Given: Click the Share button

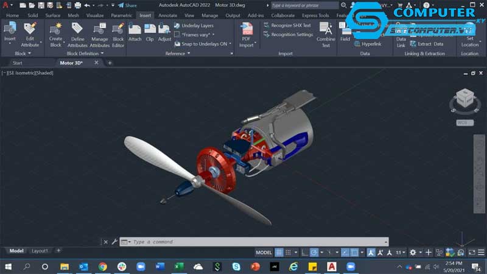Looking at the screenshot, I should (127, 5).
